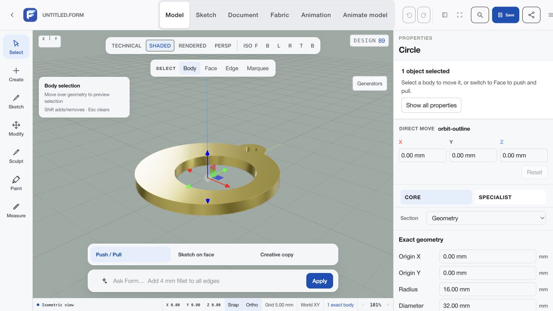
Task: Toggle Snap in status bar
Action: [233, 305]
